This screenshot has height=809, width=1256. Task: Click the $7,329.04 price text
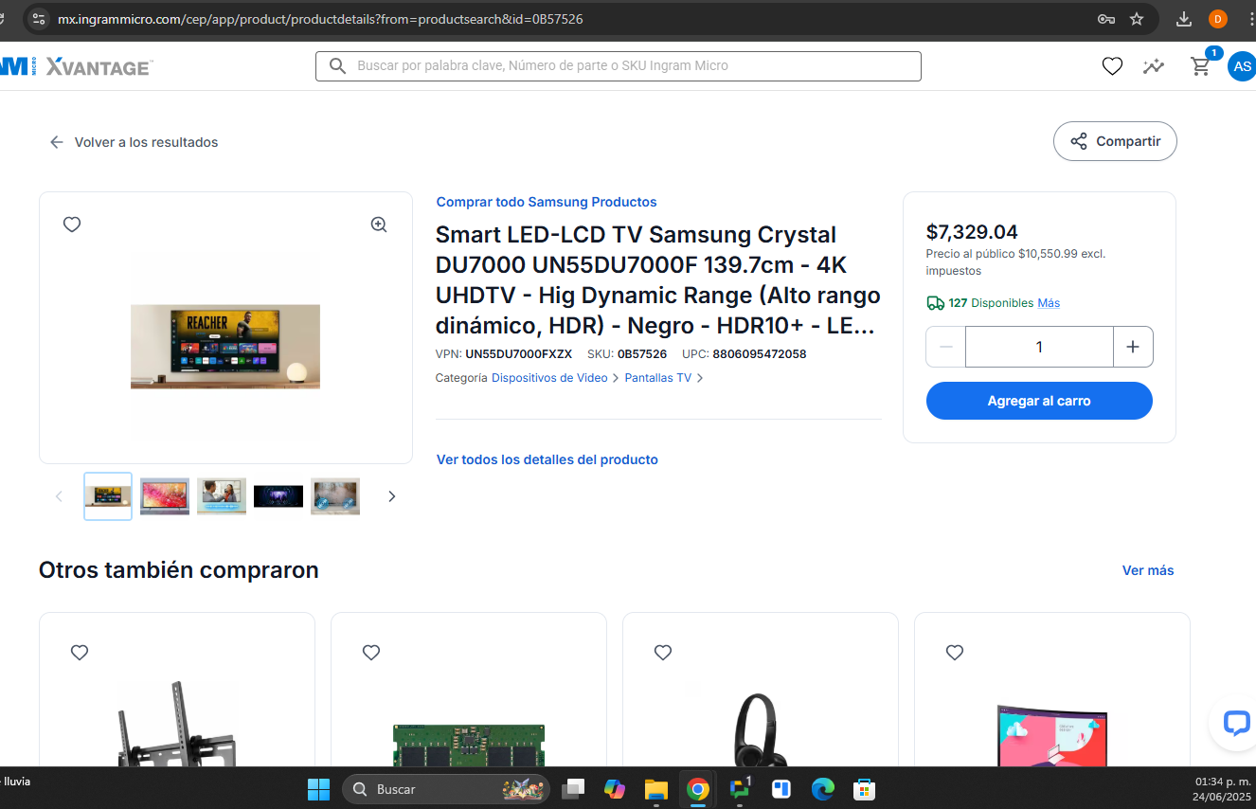[972, 232]
